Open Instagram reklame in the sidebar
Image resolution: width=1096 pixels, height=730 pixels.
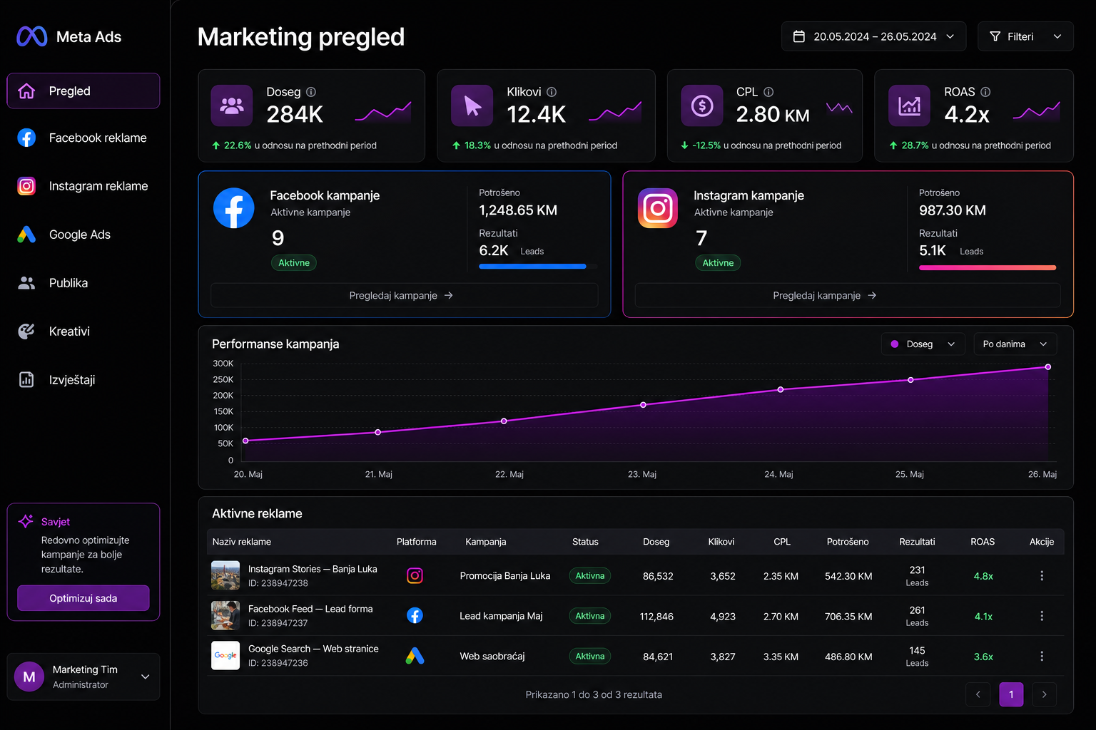point(83,186)
